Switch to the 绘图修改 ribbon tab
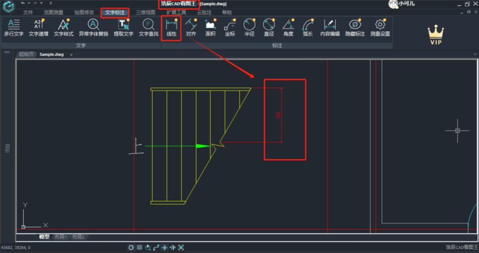 point(84,13)
